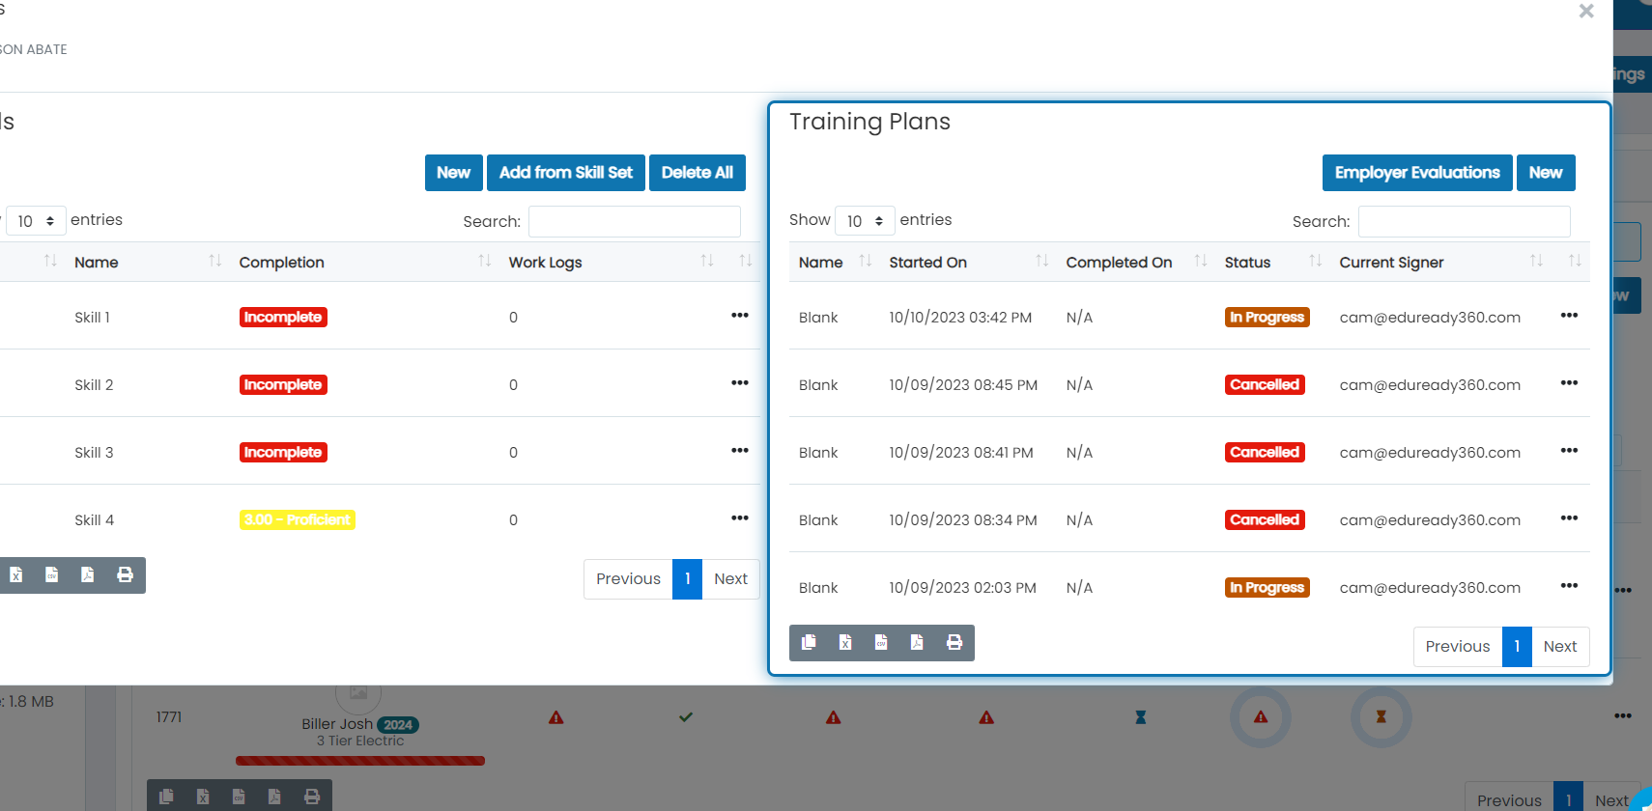Open actions menu for 03:42 PM training plan
Screen dimensions: 1652x811
(x=1569, y=316)
